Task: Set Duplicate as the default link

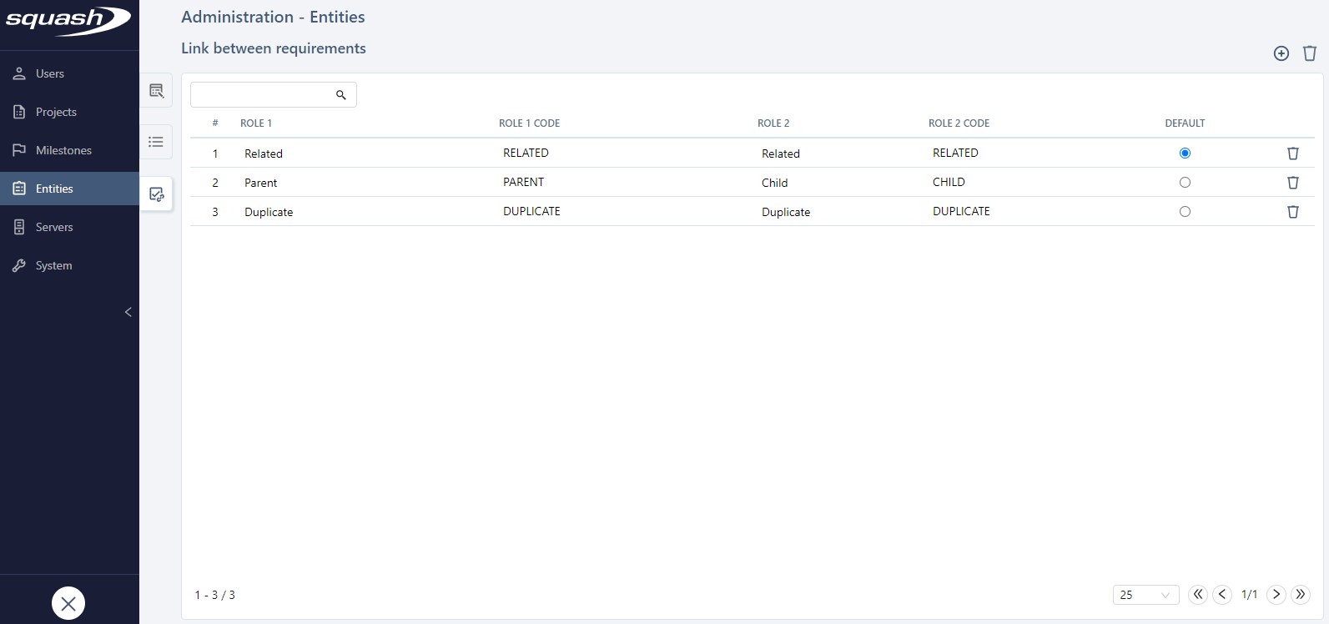Action: pyautogui.click(x=1184, y=212)
